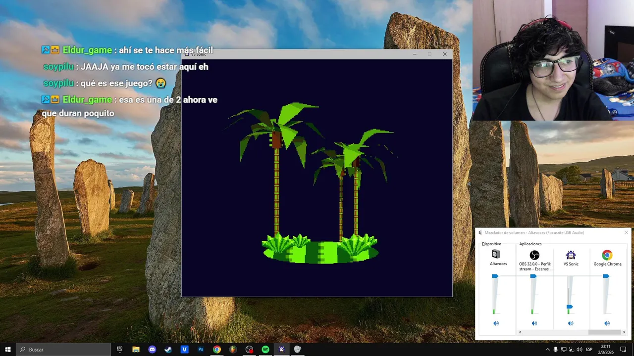Click the satellite-dish tray icon
634x356 pixels.
click(572, 350)
